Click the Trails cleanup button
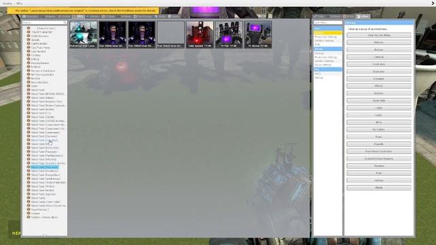The image size is (436, 245). click(x=379, y=173)
